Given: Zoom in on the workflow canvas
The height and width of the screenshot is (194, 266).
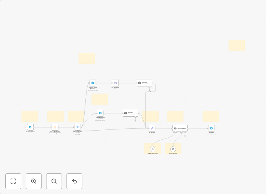Looking at the screenshot, I should coord(34,181).
